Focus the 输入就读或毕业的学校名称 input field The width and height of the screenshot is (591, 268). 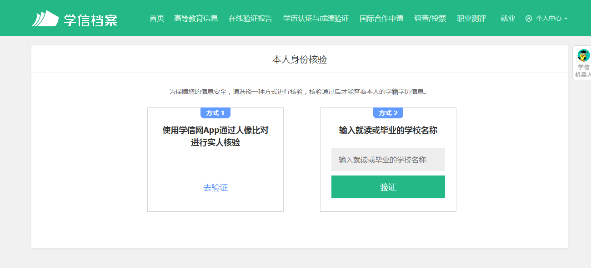(388, 160)
